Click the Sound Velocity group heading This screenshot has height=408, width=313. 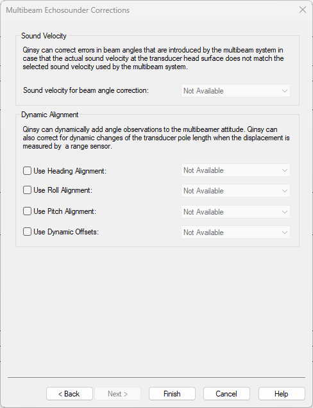pyautogui.click(x=44, y=36)
